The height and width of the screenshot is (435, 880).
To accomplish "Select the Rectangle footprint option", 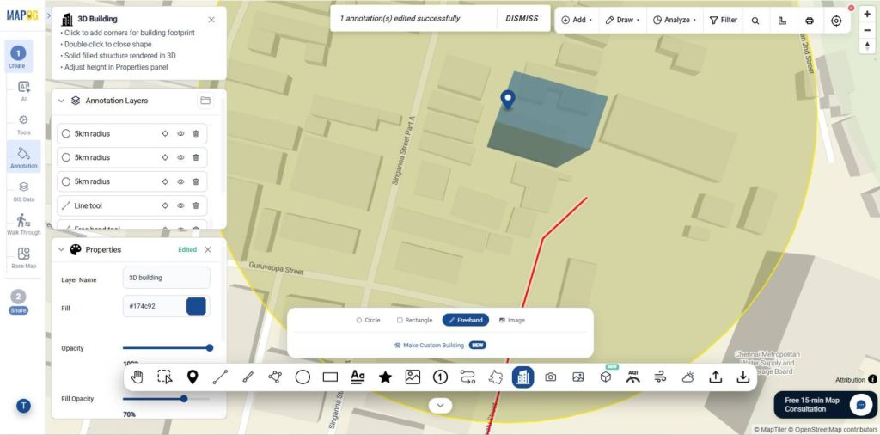I will (415, 320).
